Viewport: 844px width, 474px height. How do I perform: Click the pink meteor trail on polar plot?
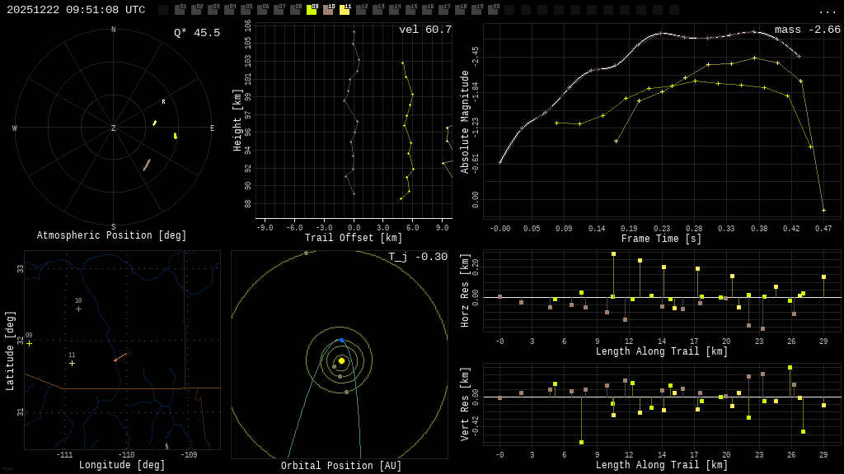147,165
